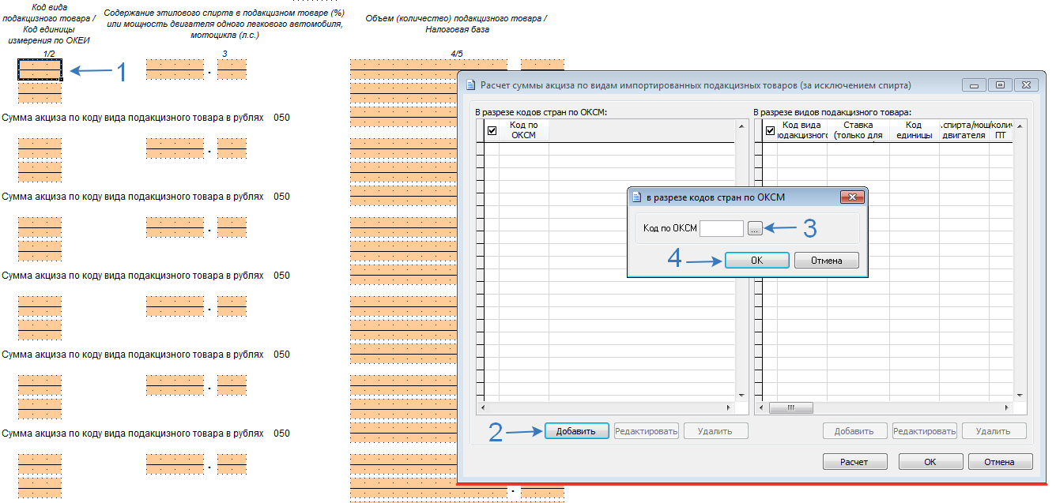Click into the Код по ОКСМ text field

coord(722,228)
